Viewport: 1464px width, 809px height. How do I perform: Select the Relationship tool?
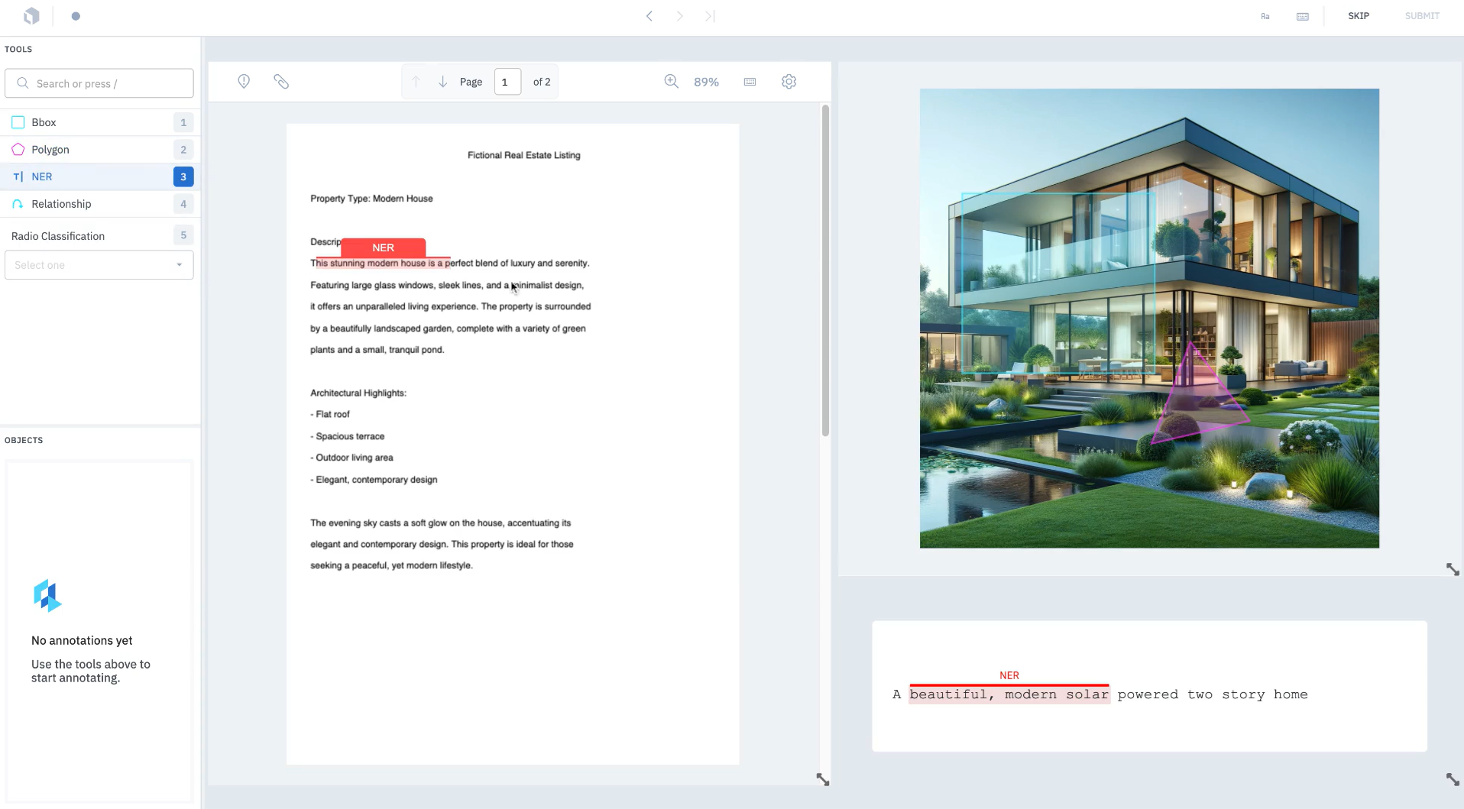(99, 204)
